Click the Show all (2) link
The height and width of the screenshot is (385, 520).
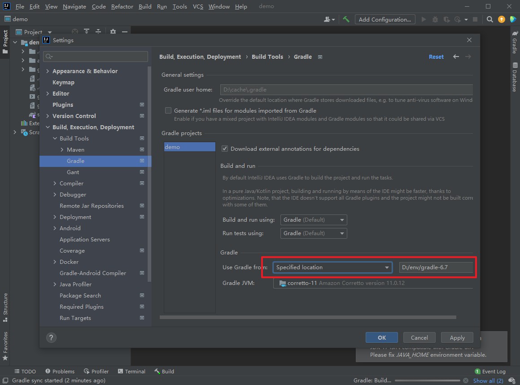point(488,381)
